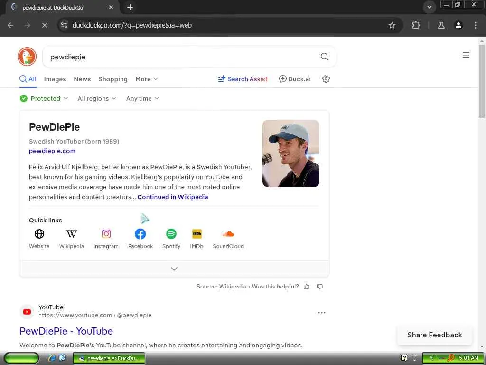Viewport: 486px width, 365px height.
Task: Expand the More search categories dropdown
Action: tap(146, 79)
